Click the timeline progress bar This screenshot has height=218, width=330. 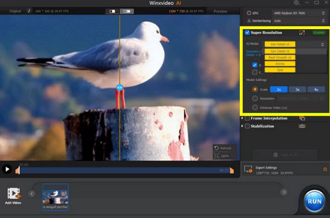[x=125, y=171]
